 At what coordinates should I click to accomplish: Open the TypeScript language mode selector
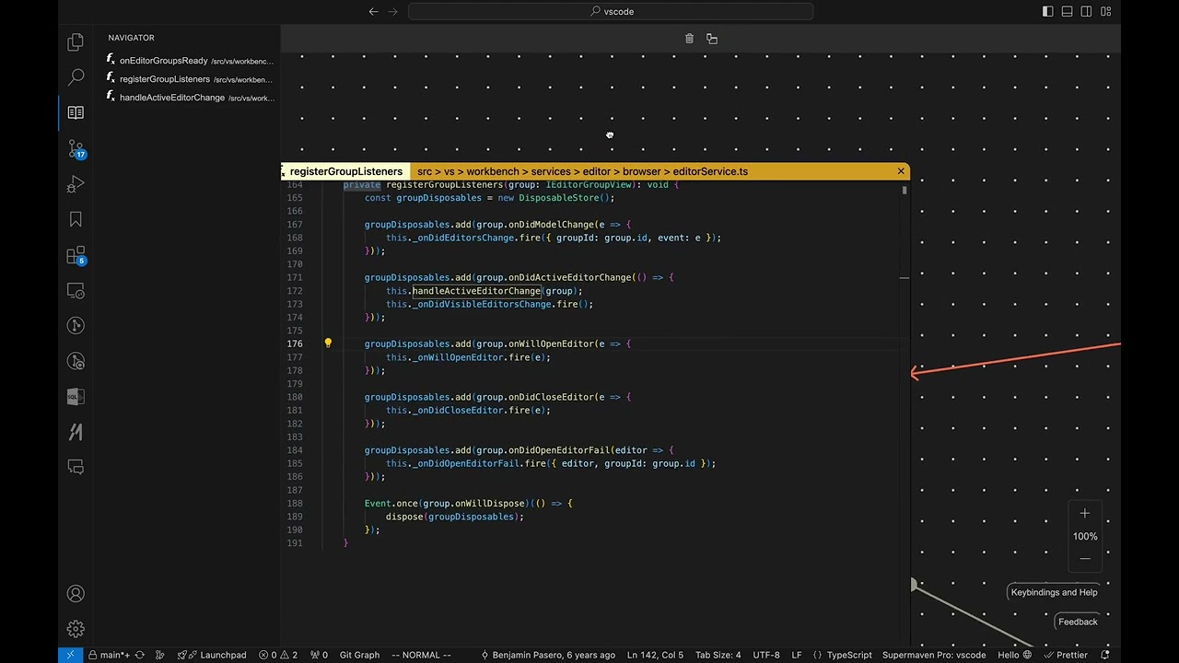(x=848, y=655)
